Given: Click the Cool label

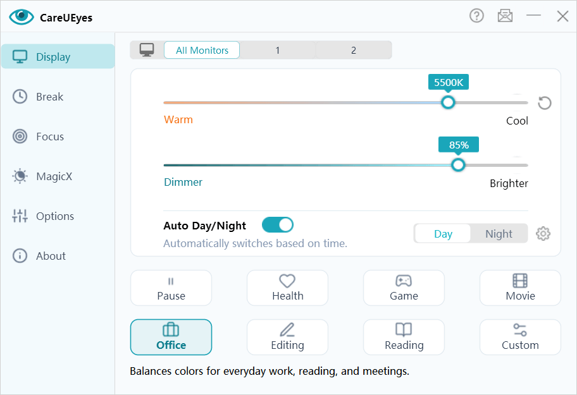Looking at the screenshot, I should (517, 121).
